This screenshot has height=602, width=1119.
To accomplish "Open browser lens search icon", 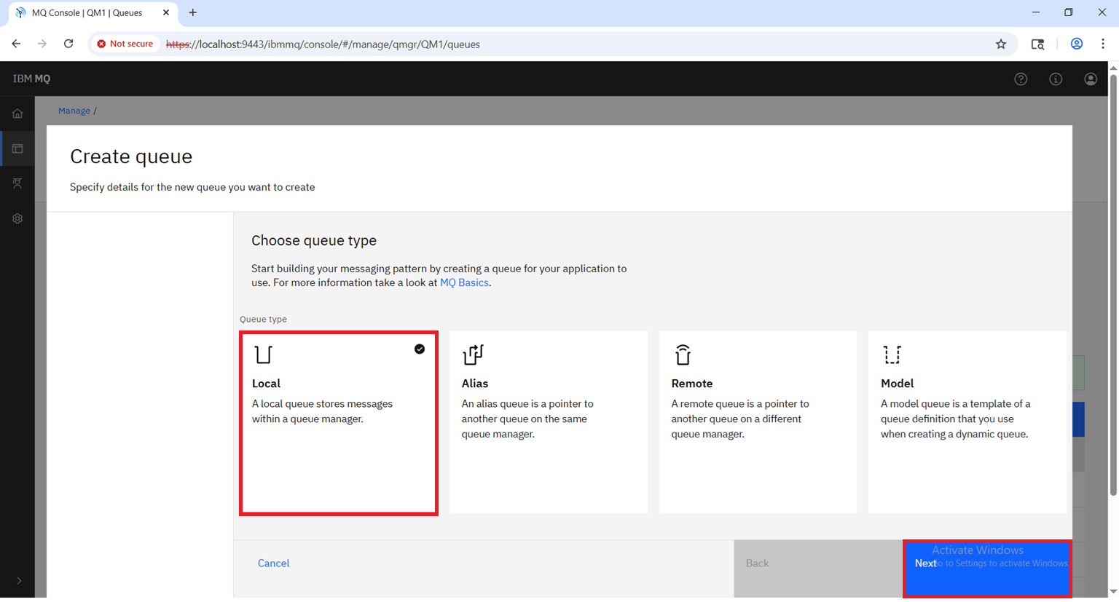I will (1038, 44).
